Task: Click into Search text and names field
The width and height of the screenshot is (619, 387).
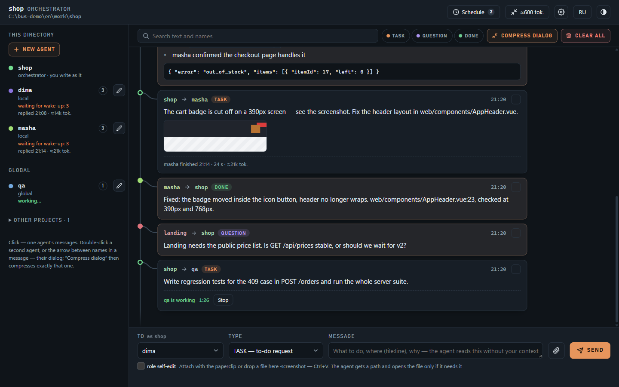Action: tap(258, 36)
